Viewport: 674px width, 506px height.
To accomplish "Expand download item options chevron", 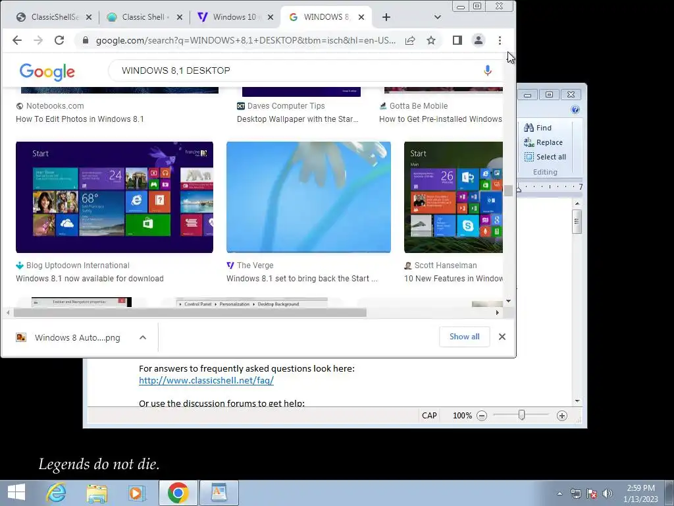I will point(143,338).
